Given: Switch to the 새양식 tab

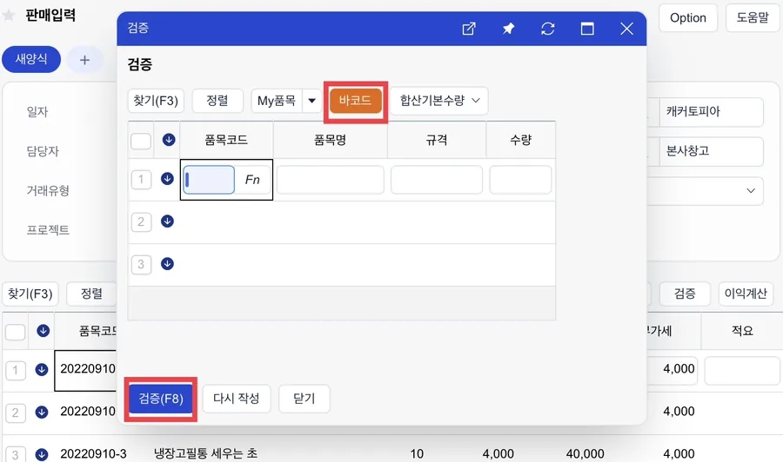Looking at the screenshot, I should point(31,59).
